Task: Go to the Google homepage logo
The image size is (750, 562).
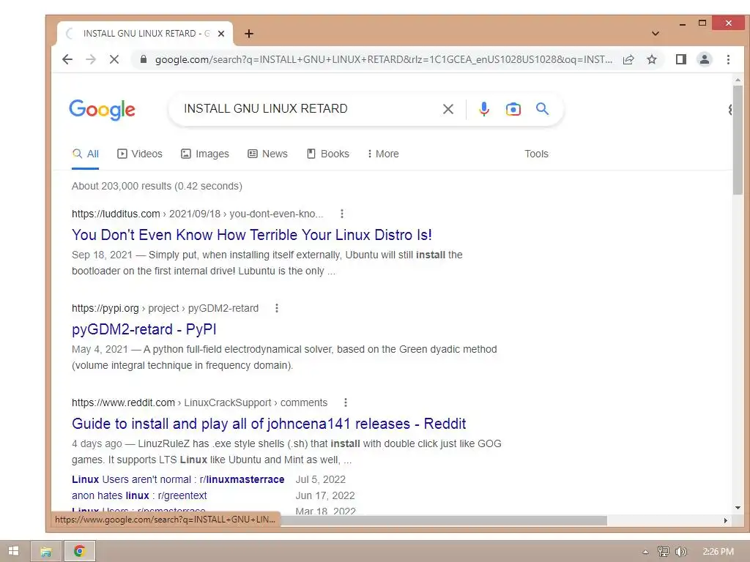Action: coord(102,110)
